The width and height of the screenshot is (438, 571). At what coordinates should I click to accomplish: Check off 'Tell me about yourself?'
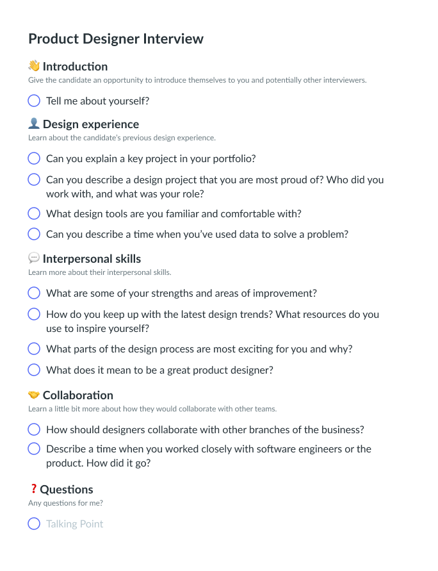click(34, 101)
